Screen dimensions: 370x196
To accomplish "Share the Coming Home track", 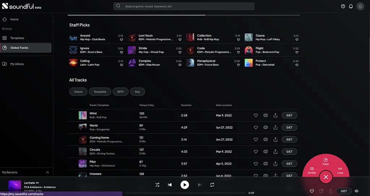I will (x=275, y=140).
